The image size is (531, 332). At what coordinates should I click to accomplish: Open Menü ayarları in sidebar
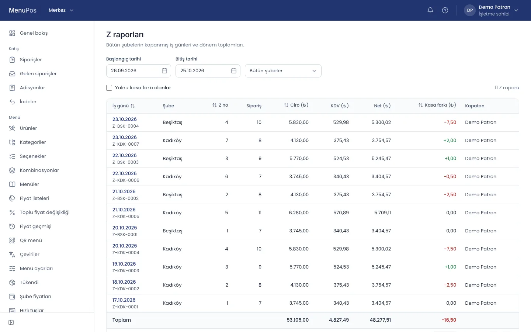tap(47, 269)
